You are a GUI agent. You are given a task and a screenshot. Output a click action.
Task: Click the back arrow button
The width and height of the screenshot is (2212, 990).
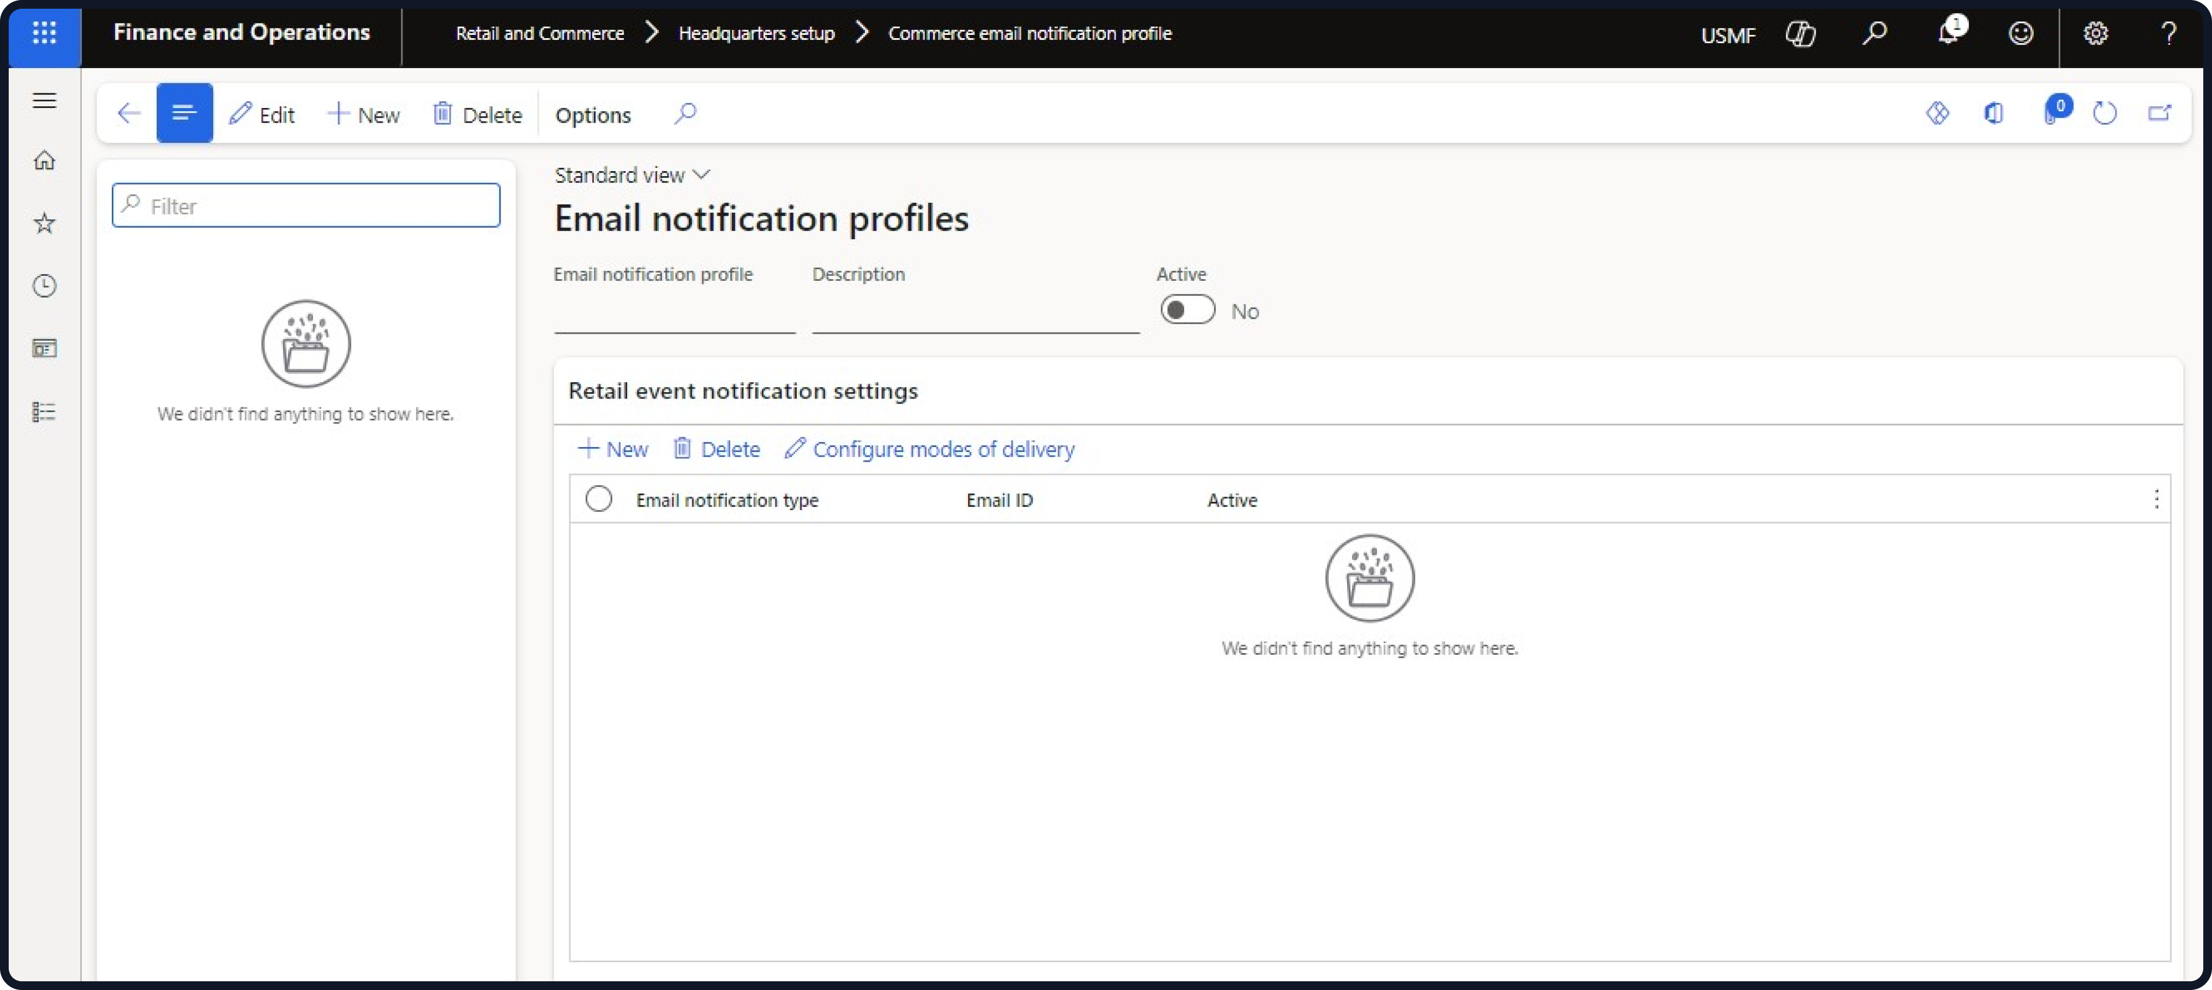tap(128, 113)
